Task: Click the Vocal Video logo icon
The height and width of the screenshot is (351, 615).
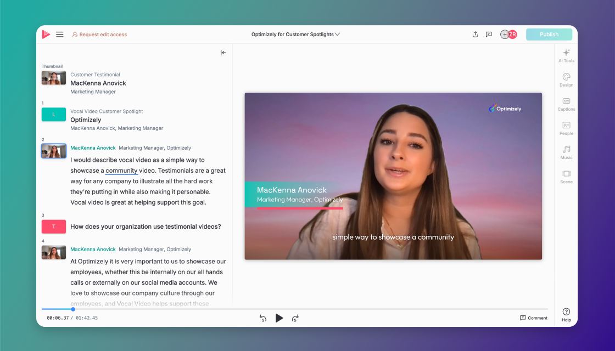Action: point(46,35)
